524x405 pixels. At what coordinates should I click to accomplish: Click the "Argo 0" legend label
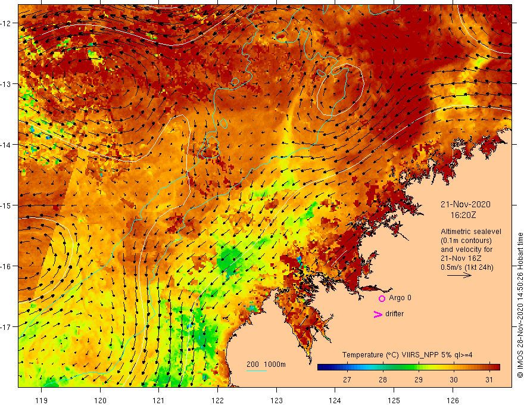tap(400, 298)
